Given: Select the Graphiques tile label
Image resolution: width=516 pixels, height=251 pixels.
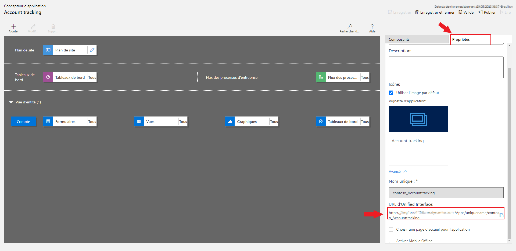Looking at the screenshot, I should click(x=247, y=122).
